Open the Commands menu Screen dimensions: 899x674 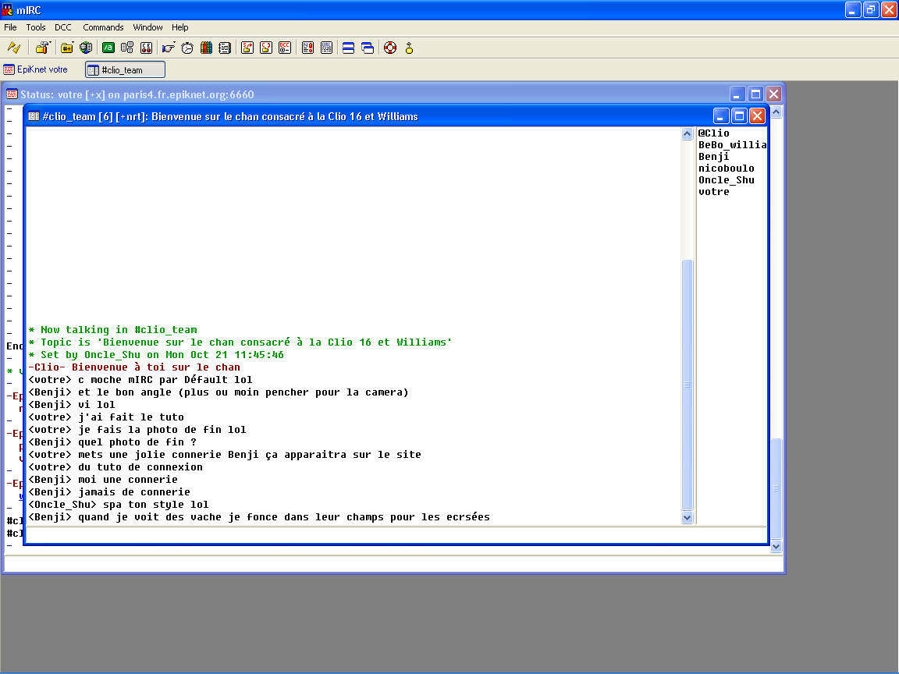[x=103, y=27]
